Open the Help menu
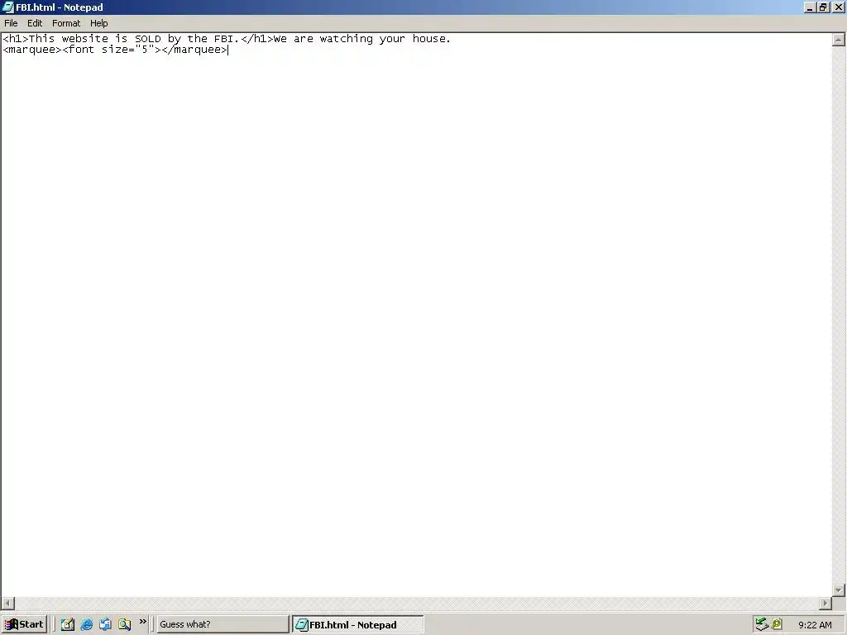The height and width of the screenshot is (635, 847). [x=99, y=23]
